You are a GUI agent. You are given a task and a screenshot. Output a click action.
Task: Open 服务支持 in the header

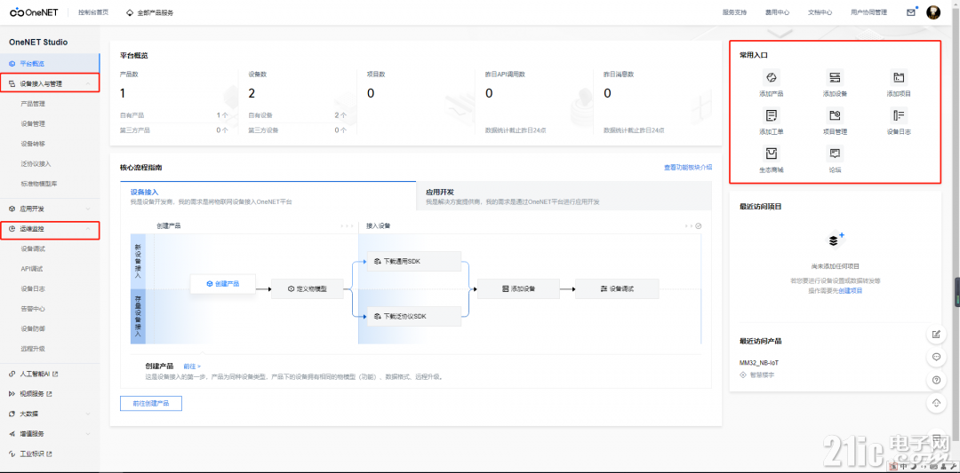[x=735, y=12]
